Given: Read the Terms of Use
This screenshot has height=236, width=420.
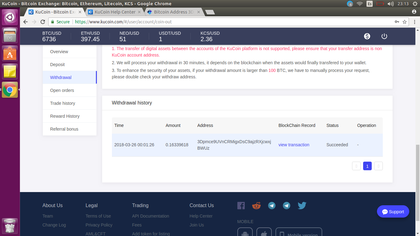Looking at the screenshot, I should click(98, 216).
